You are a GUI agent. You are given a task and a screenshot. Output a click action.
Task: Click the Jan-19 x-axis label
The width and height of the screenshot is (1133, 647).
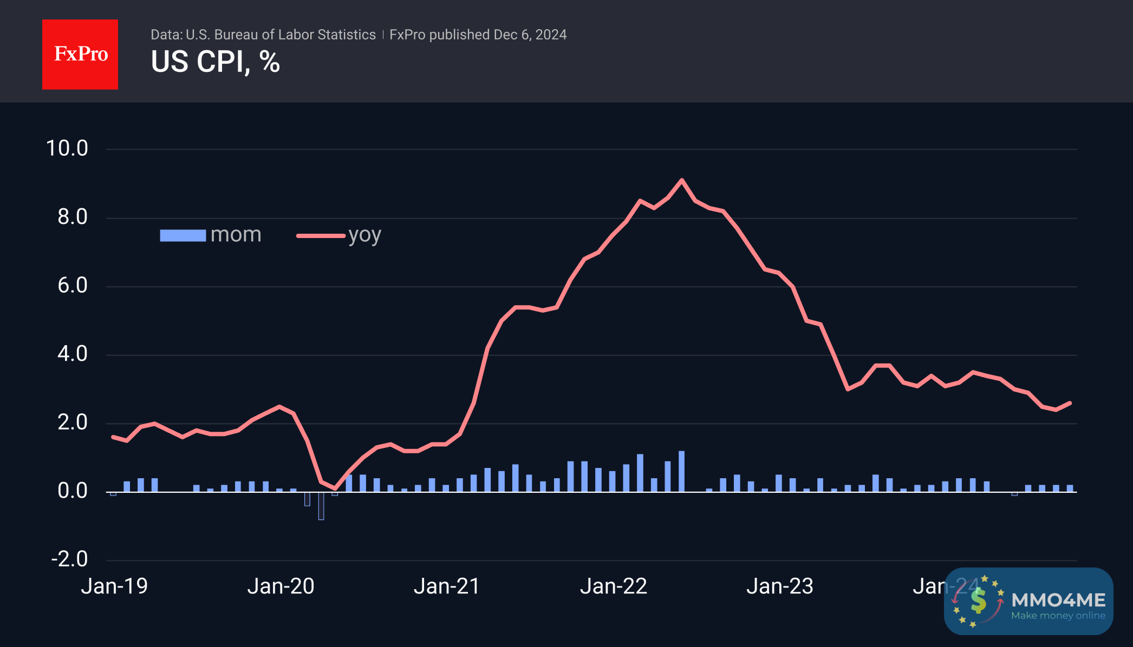click(x=114, y=586)
